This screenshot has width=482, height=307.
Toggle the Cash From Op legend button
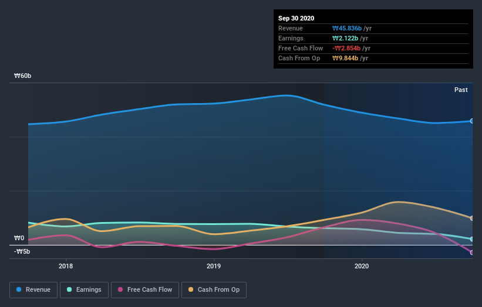[214, 290]
